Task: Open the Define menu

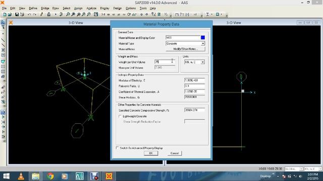Action: (33, 8)
